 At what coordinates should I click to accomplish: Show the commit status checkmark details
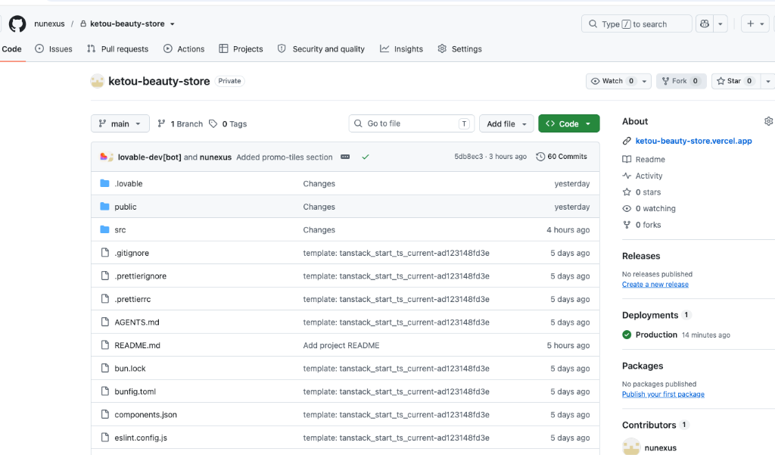pyautogui.click(x=366, y=157)
